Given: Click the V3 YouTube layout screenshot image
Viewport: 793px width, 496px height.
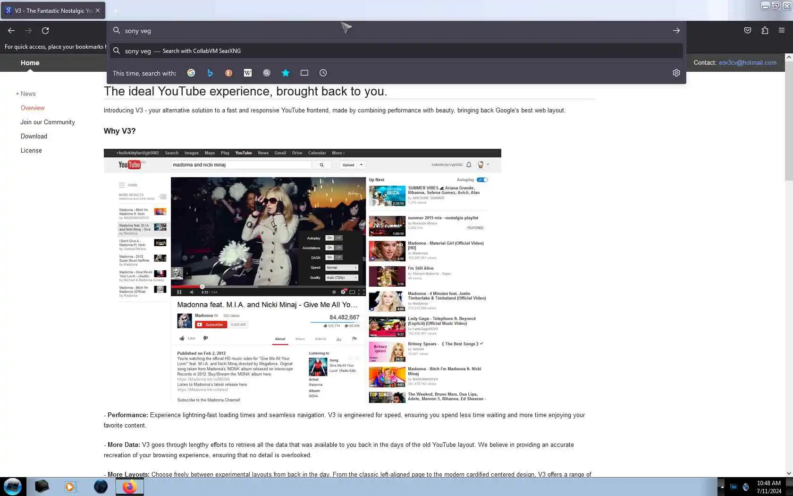Looking at the screenshot, I should click(303, 276).
